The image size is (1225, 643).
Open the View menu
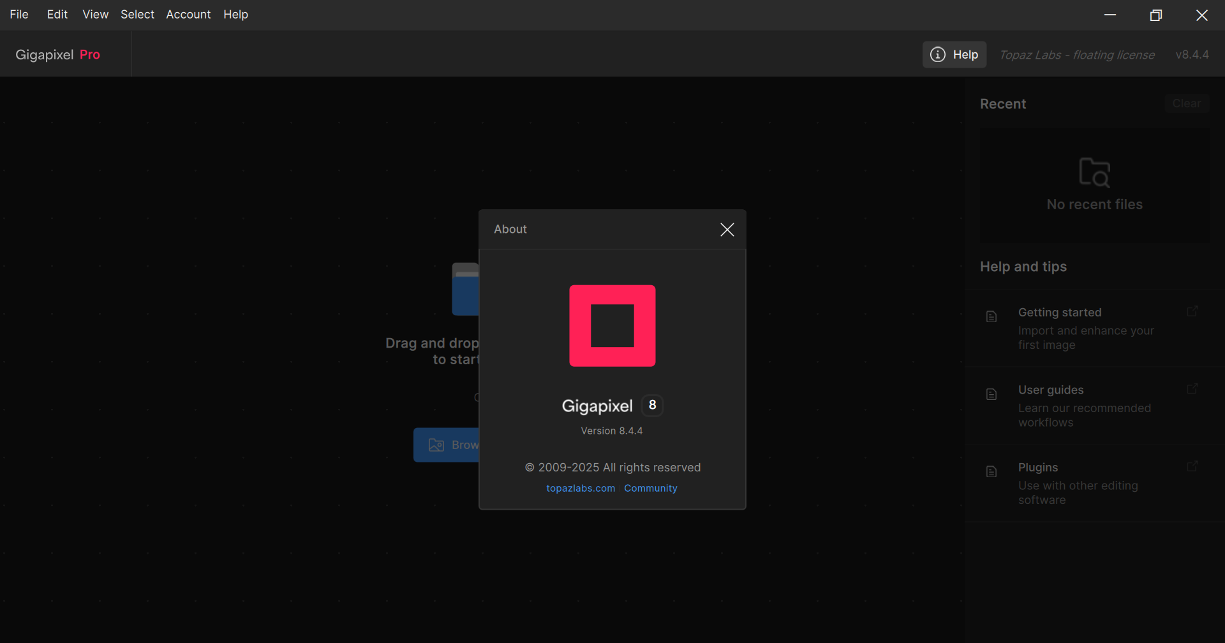(x=95, y=15)
